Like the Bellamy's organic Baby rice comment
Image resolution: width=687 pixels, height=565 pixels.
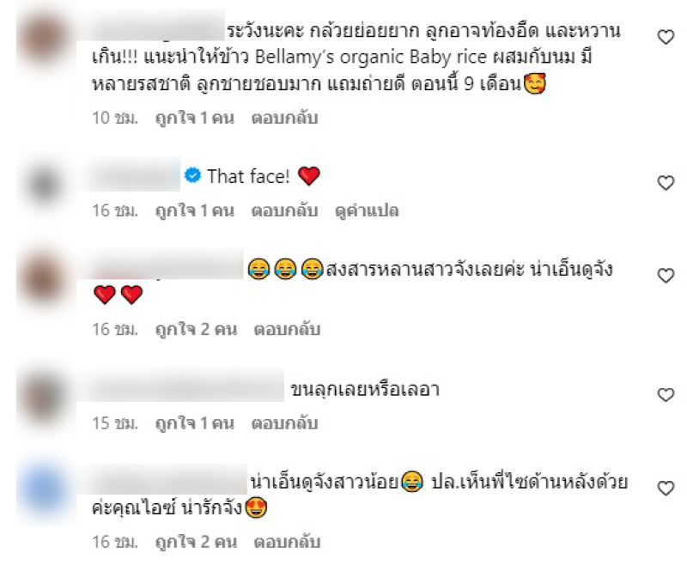pyautogui.click(x=666, y=37)
